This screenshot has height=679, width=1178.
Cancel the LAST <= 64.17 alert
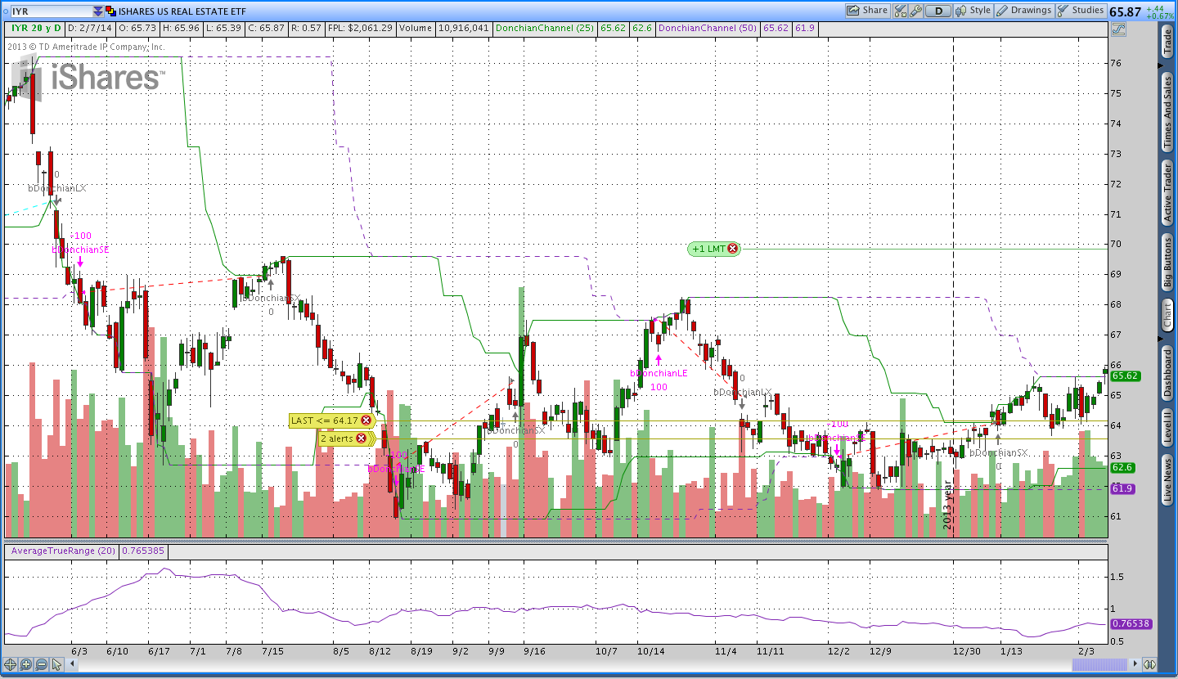click(366, 420)
